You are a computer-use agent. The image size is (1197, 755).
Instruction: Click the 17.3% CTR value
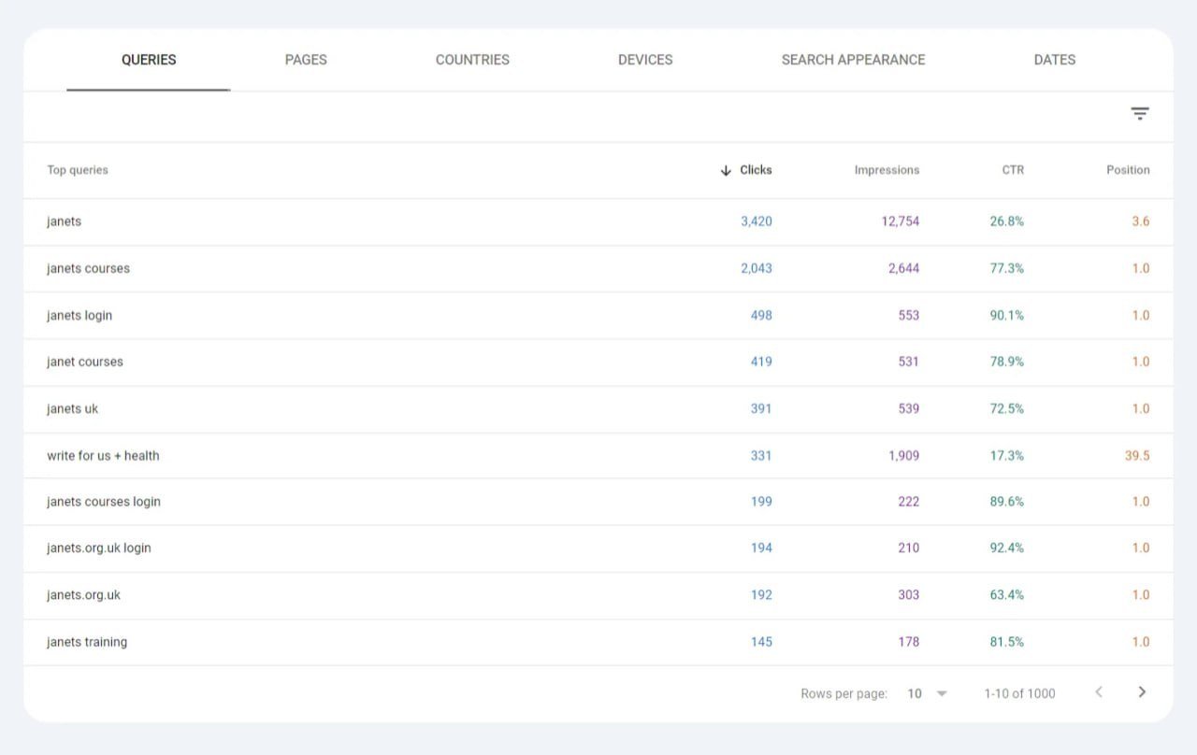(1007, 455)
